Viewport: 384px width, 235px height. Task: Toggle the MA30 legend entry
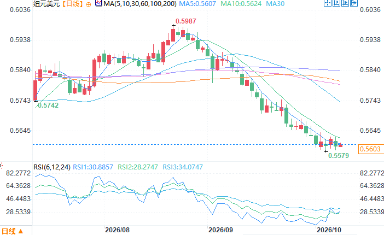[x=275, y=4]
